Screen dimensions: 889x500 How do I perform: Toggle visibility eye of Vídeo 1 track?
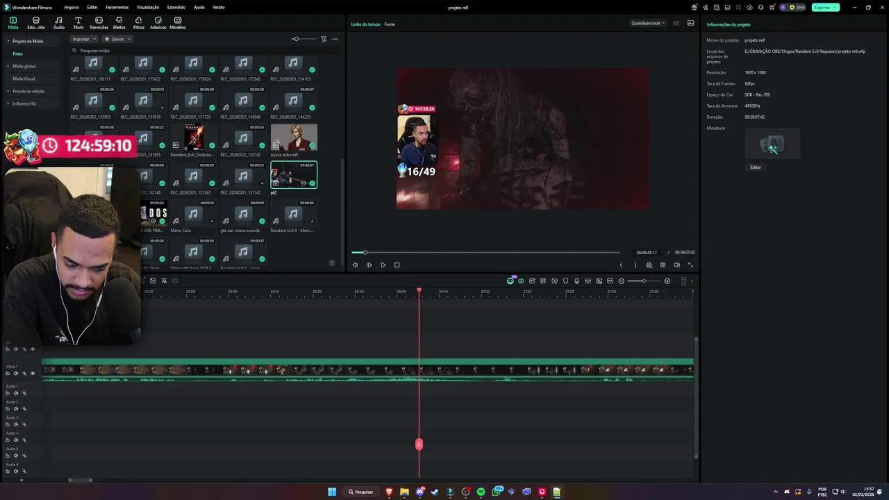click(32, 374)
